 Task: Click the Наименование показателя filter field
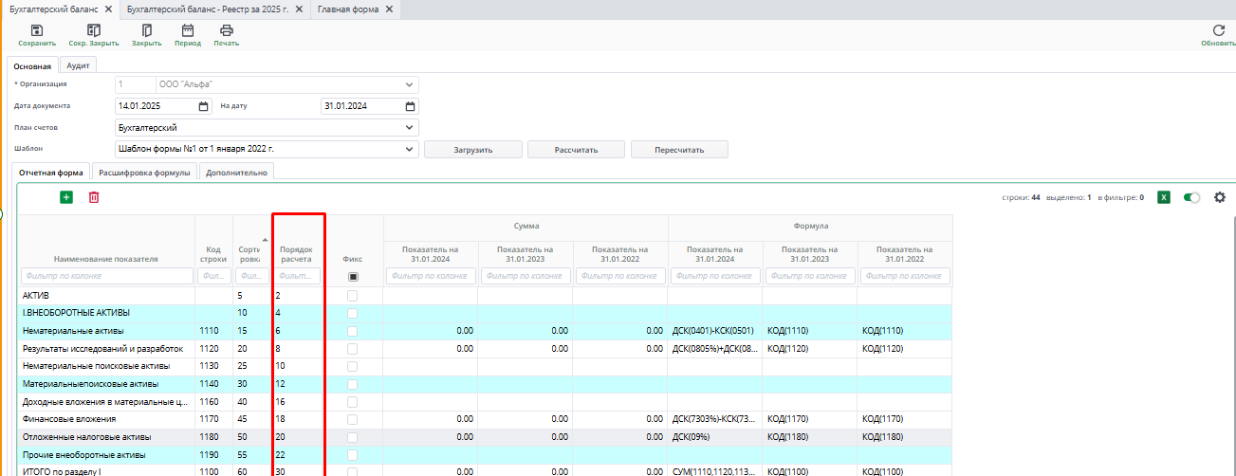(x=105, y=277)
